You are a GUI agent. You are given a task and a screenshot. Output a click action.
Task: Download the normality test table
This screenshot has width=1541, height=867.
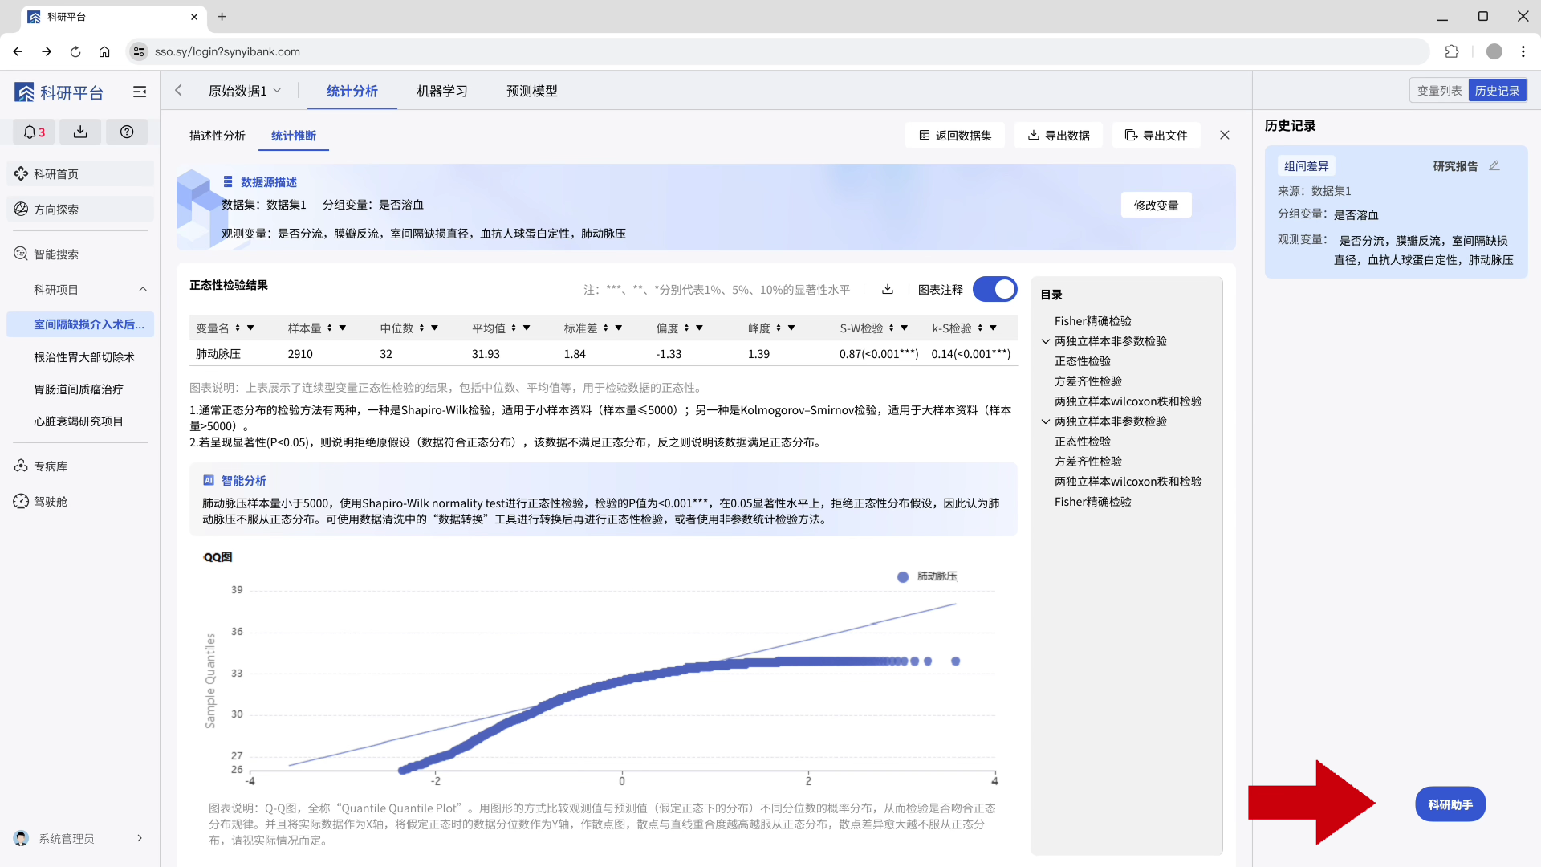tap(888, 290)
